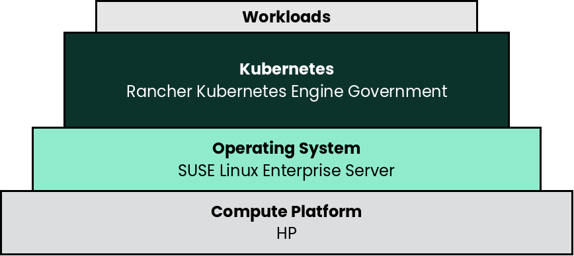Screen dimensions: 574x256
Task: Select the bold Kubernetes heading
Action: [x=286, y=69]
